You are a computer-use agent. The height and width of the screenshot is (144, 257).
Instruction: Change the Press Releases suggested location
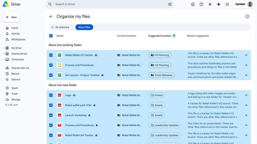(161, 75)
